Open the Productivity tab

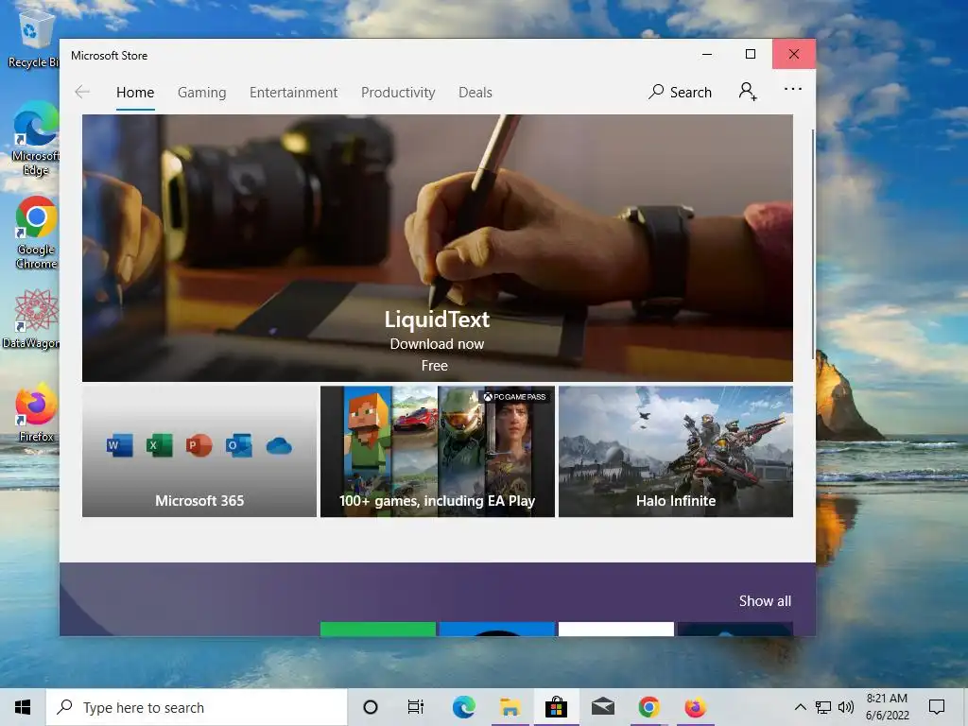(398, 93)
